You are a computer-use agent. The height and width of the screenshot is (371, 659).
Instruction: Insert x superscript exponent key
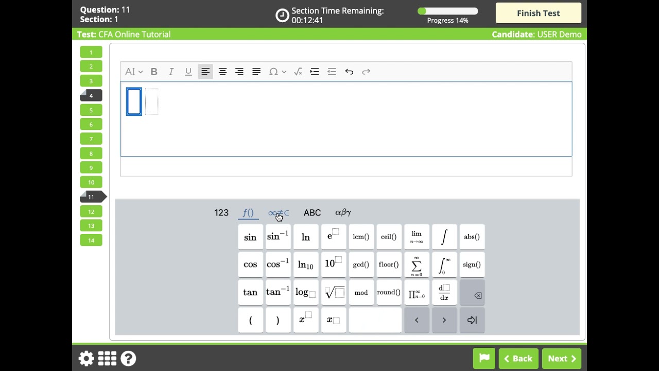(x=306, y=321)
